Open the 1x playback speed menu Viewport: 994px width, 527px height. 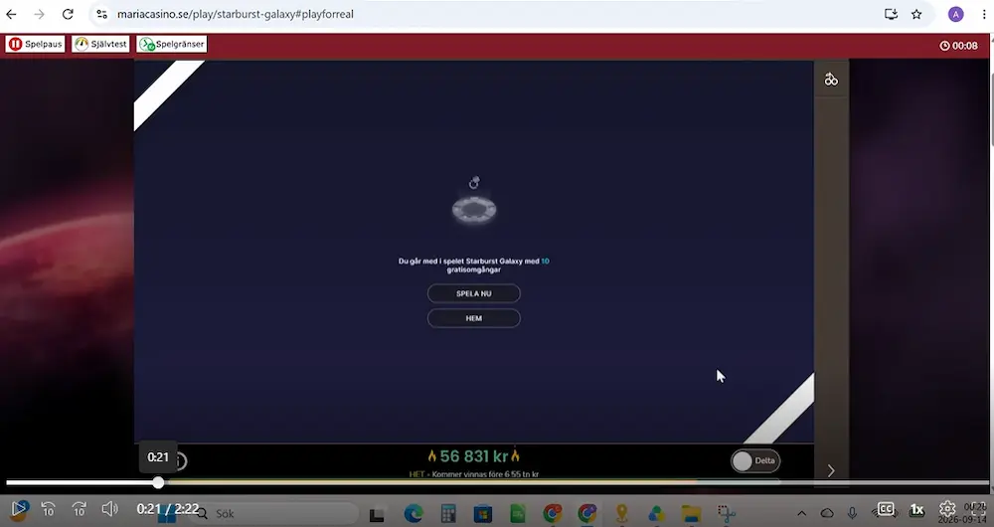pyautogui.click(x=916, y=509)
